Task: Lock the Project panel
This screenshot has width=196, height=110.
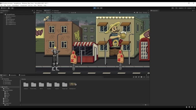Action: point(146,75)
